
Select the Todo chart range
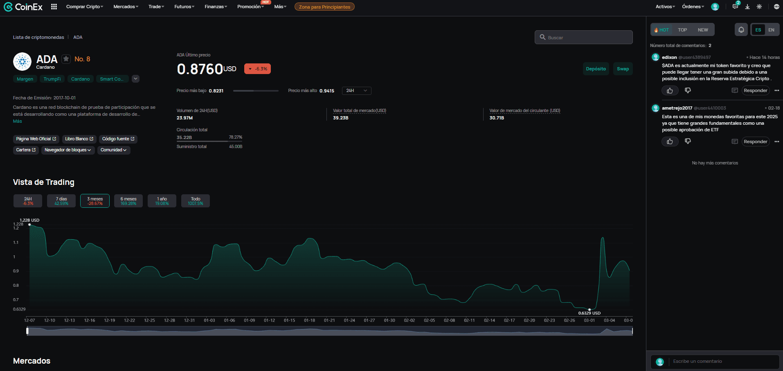coord(196,201)
